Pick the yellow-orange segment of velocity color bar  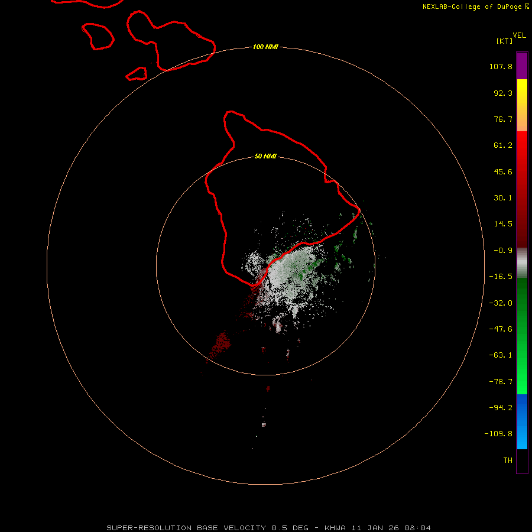click(522, 105)
